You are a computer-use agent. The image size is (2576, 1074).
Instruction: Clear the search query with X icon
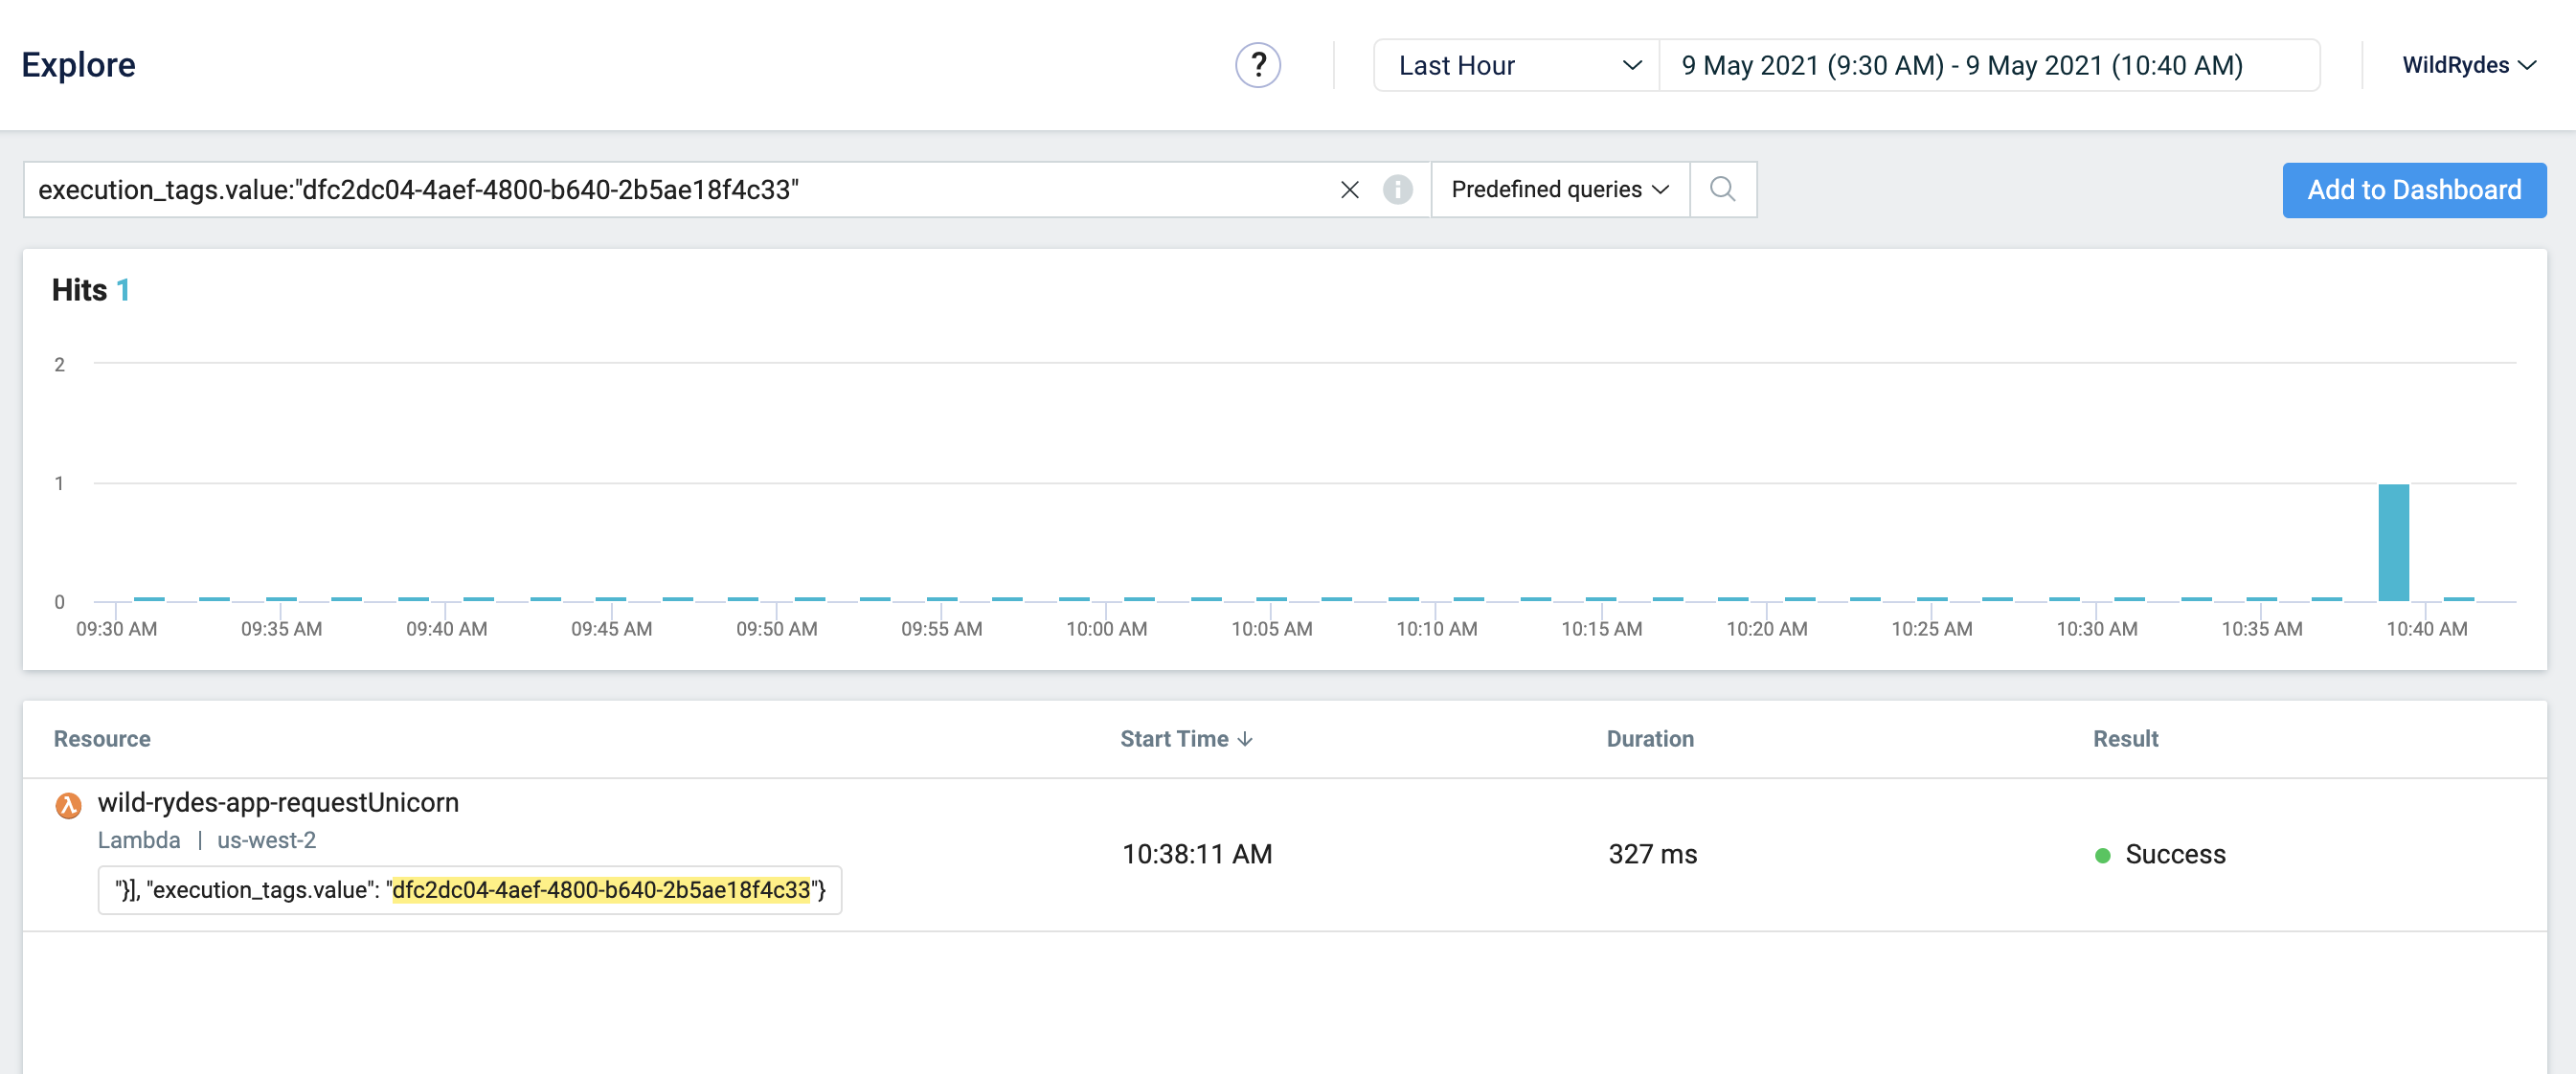(x=1349, y=190)
